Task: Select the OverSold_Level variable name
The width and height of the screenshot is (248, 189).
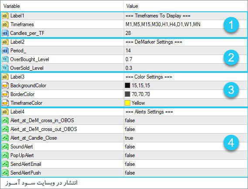Action: tap(27, 68)
